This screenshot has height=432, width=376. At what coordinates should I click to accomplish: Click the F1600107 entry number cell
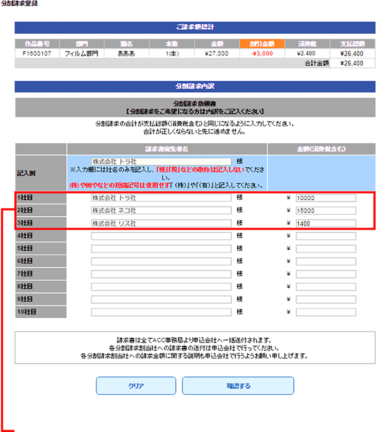coord(37,53)
